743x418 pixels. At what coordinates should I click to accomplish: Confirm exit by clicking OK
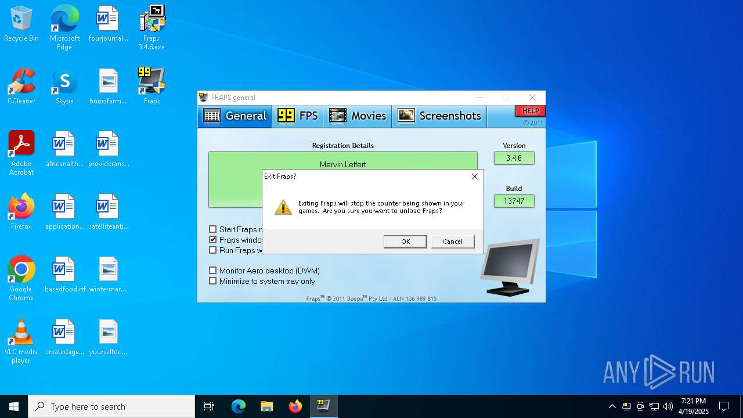tap(405, 242)
